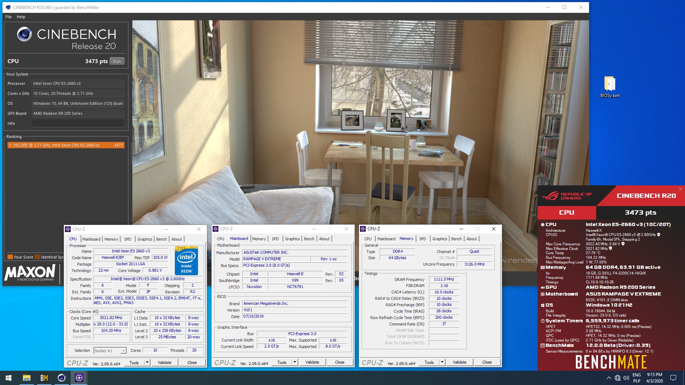Open the Windows Start menu

(9, 378)
